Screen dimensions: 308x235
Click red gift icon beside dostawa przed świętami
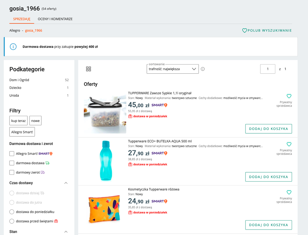click(x=56, y=221)
